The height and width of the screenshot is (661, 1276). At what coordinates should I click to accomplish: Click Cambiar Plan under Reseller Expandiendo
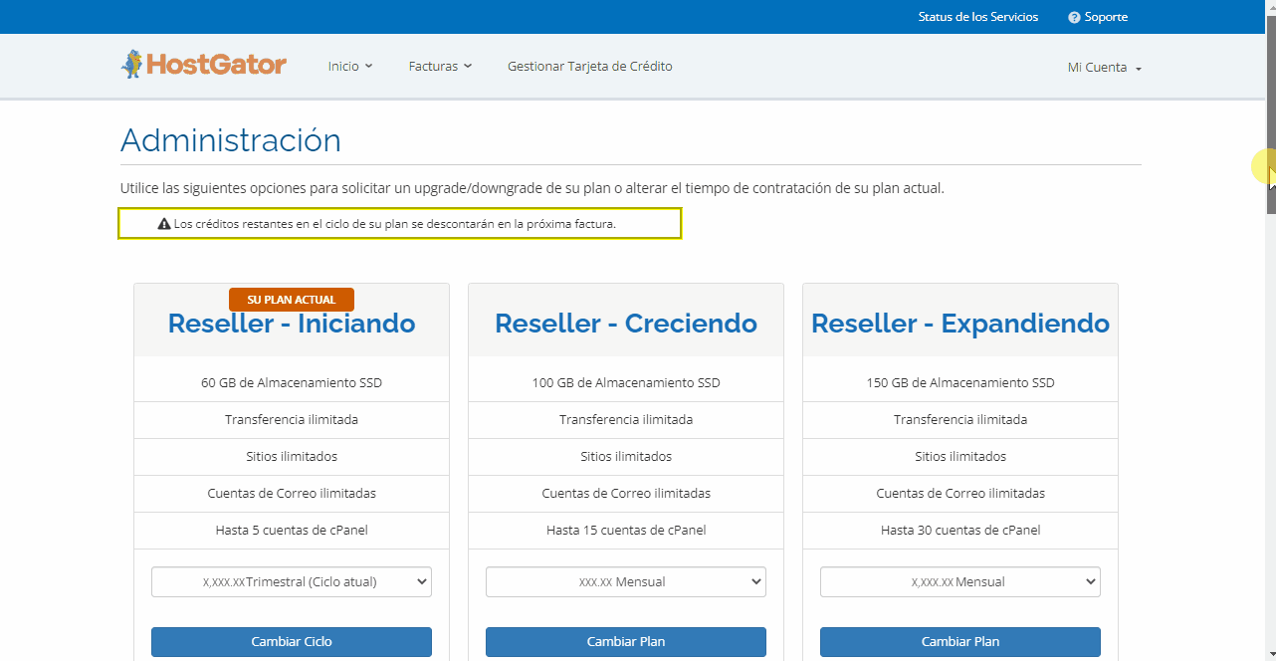coord(960,642)
